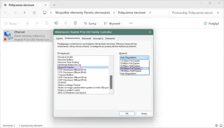This screenshot has width=224, height=128.
Task: Refresh the Połączenia sieciowe view
Action: 34,13
